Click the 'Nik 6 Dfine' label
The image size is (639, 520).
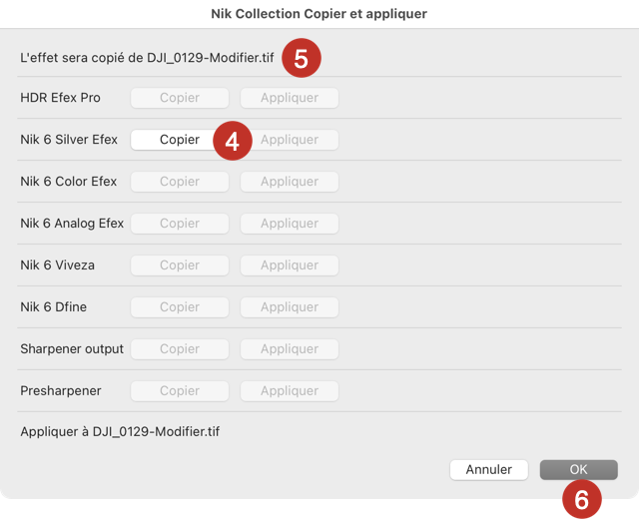[53, 307]
